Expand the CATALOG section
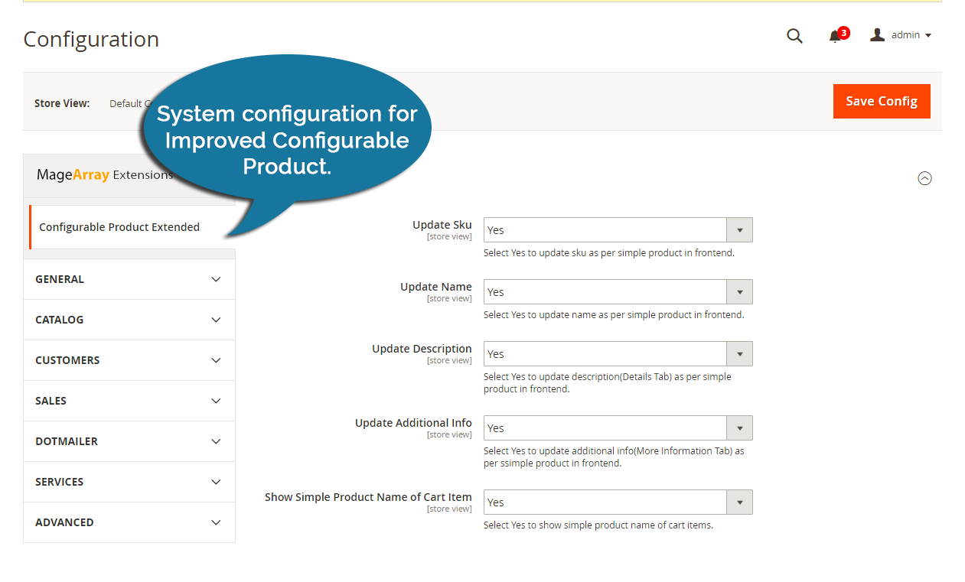The image size is (965, 582). pos(129,320)
